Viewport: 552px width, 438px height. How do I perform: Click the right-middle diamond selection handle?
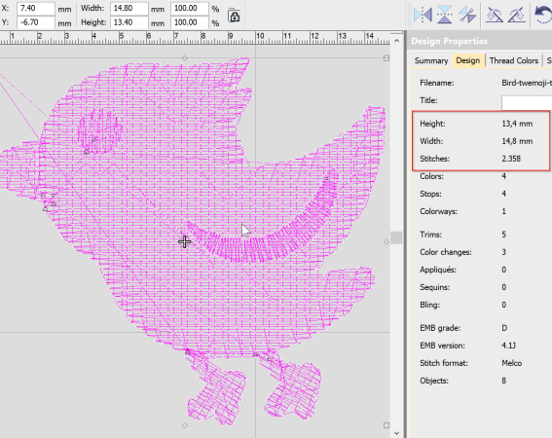click(x=386, y=242)
